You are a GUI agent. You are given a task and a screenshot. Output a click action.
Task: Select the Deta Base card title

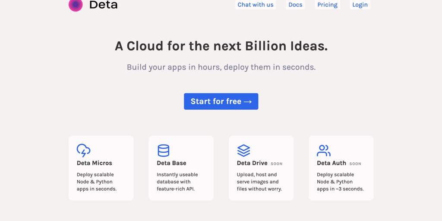click(171, 163)
